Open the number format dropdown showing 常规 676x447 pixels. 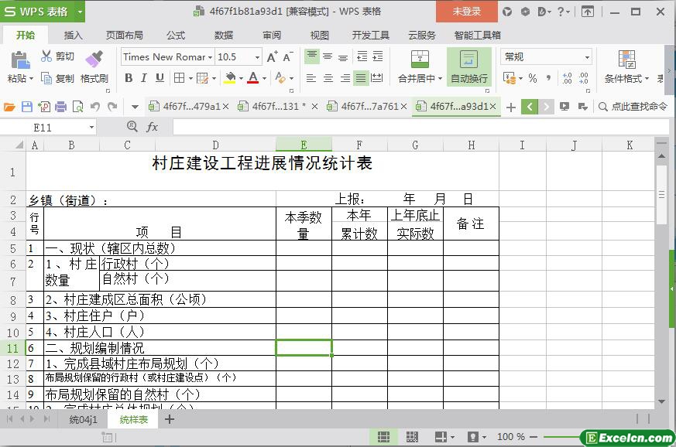(x=587, y=56)
